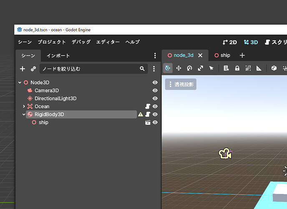Select the ship node in scene tree
Viewport: 287px width, 209px height.
[43, 122]
